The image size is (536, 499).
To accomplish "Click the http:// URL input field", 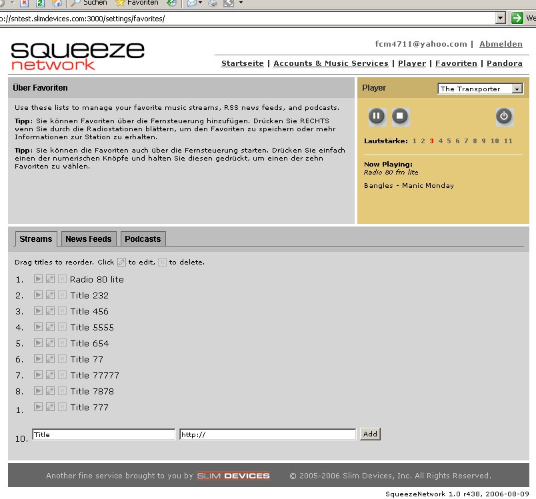I will coord(267,434).
